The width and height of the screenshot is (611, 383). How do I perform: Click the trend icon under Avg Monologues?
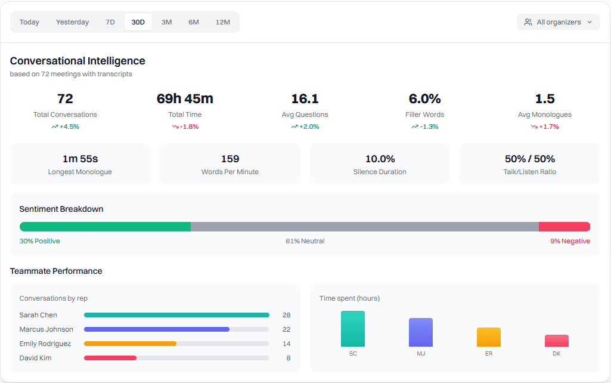coord(534,126)
